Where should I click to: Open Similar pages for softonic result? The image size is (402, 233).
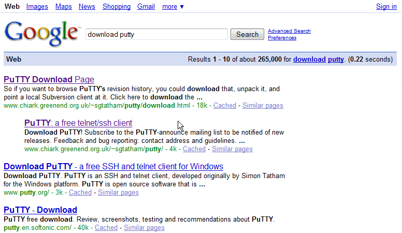[144, 228]
